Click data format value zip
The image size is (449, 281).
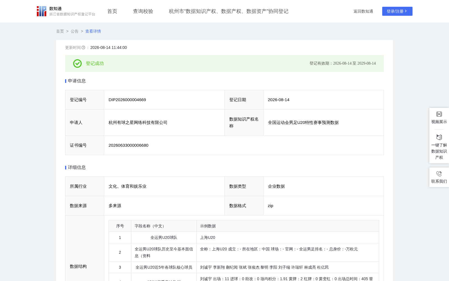[x=271, y=206]
